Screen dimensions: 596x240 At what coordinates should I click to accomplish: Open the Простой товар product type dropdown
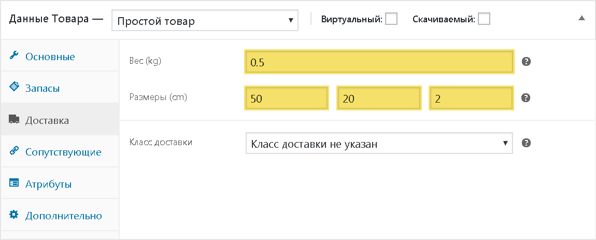(205, 20)
